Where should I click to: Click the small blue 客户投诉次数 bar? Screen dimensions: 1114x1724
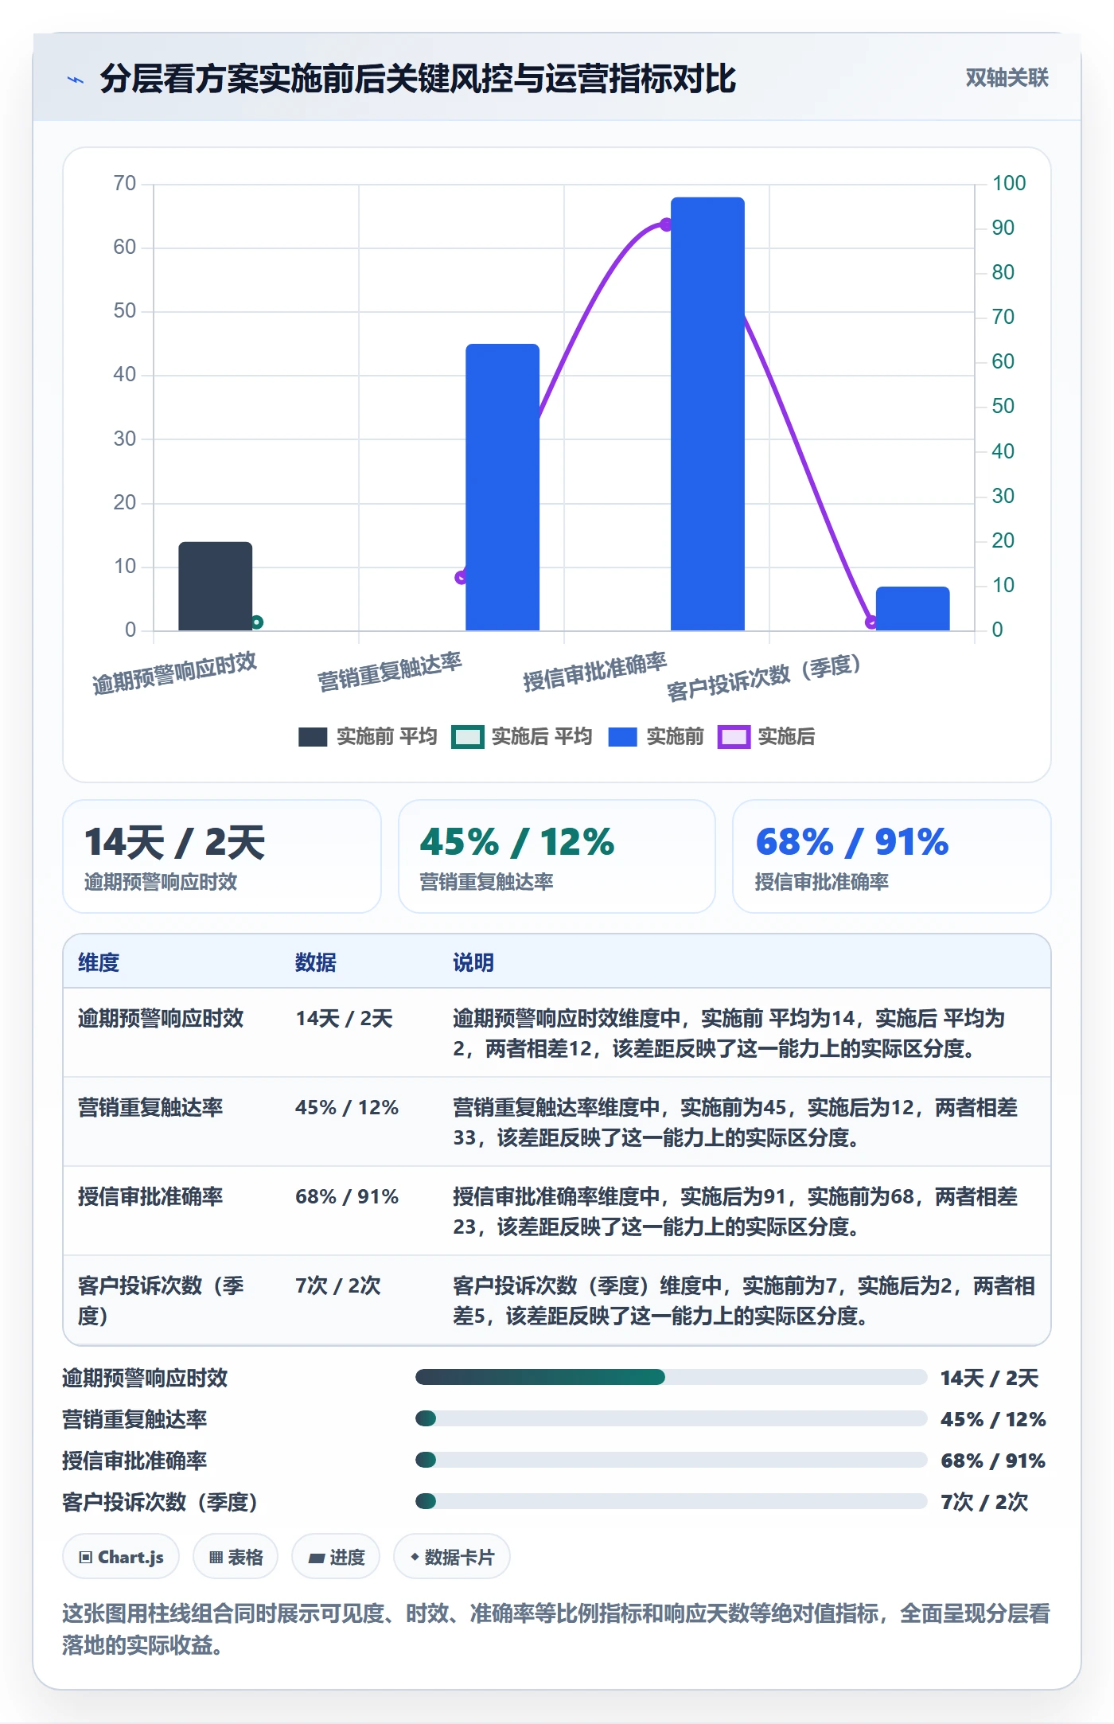(x=913, y=609)
